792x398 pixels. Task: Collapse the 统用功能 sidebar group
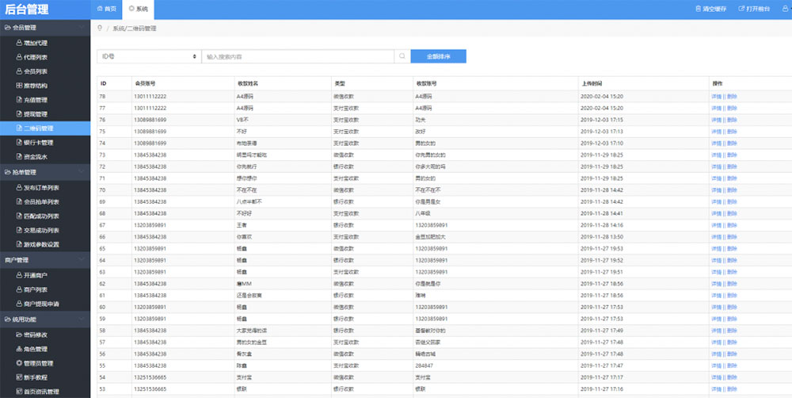45,320
